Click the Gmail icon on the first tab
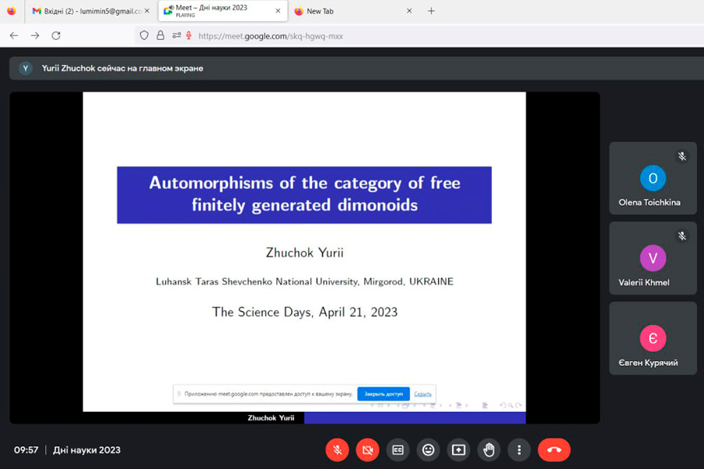The width and height of the screenshot is (704, 469). pos(37,11)
